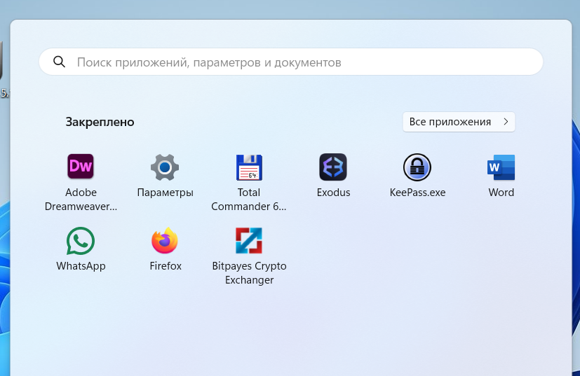
Task: Click the Total Commander 6... label
Action: [249, 199]
